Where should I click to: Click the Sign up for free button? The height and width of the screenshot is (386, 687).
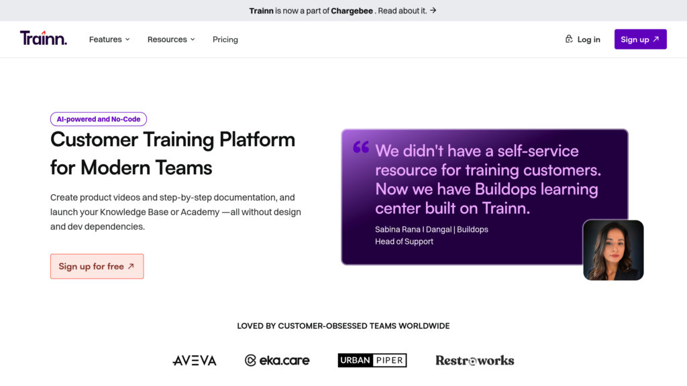pos(97,266)
